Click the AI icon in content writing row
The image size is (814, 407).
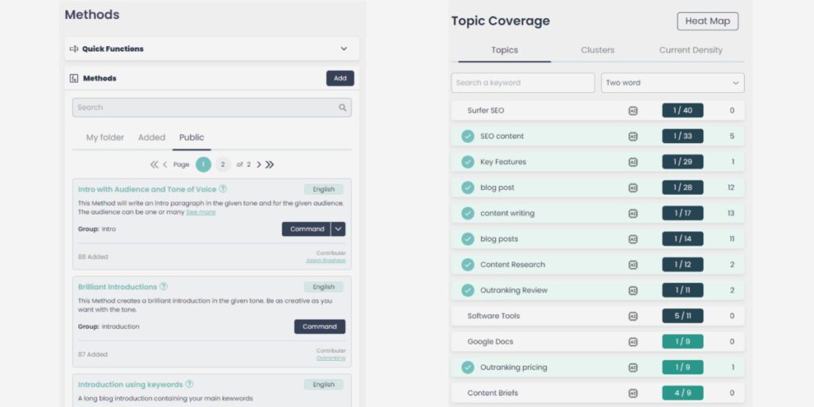tap(633, 213)
